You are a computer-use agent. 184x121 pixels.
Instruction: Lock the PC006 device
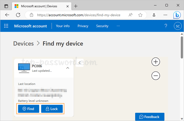point(52,109)
